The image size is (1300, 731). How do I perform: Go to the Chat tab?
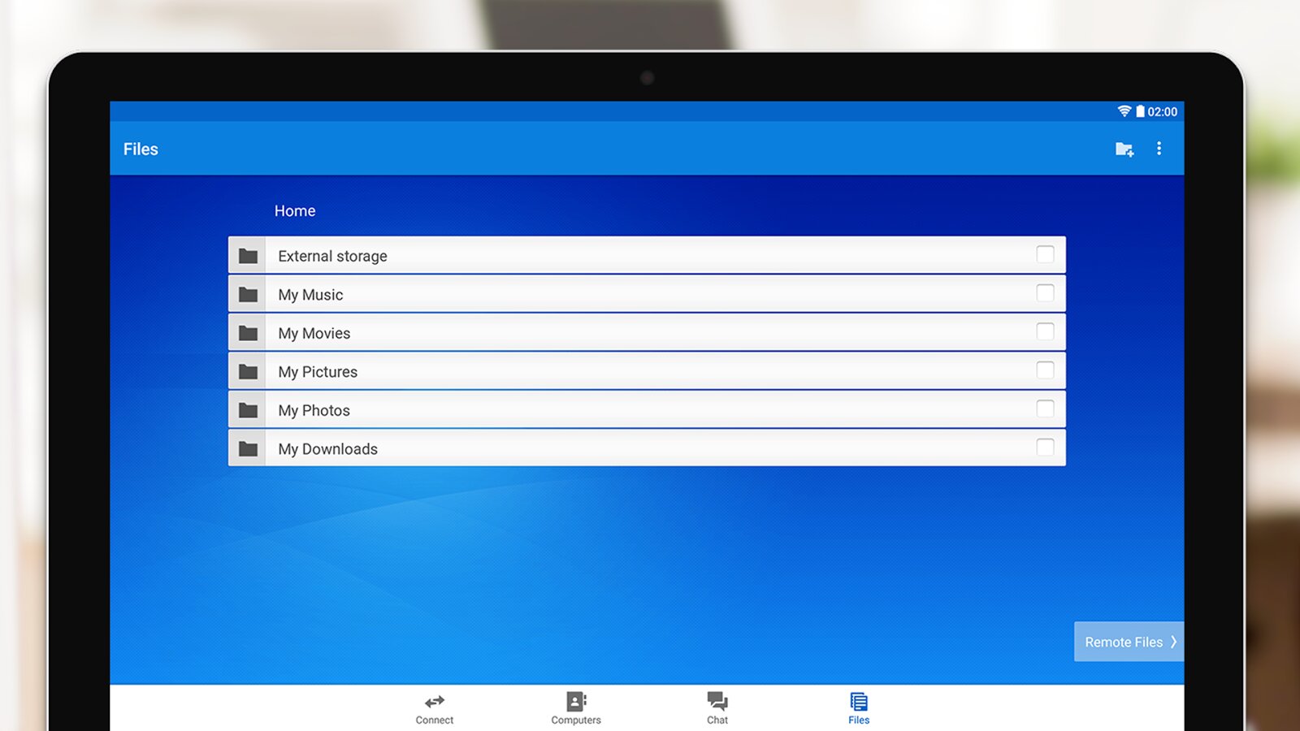pyautogui.click(x=717, y=707)
